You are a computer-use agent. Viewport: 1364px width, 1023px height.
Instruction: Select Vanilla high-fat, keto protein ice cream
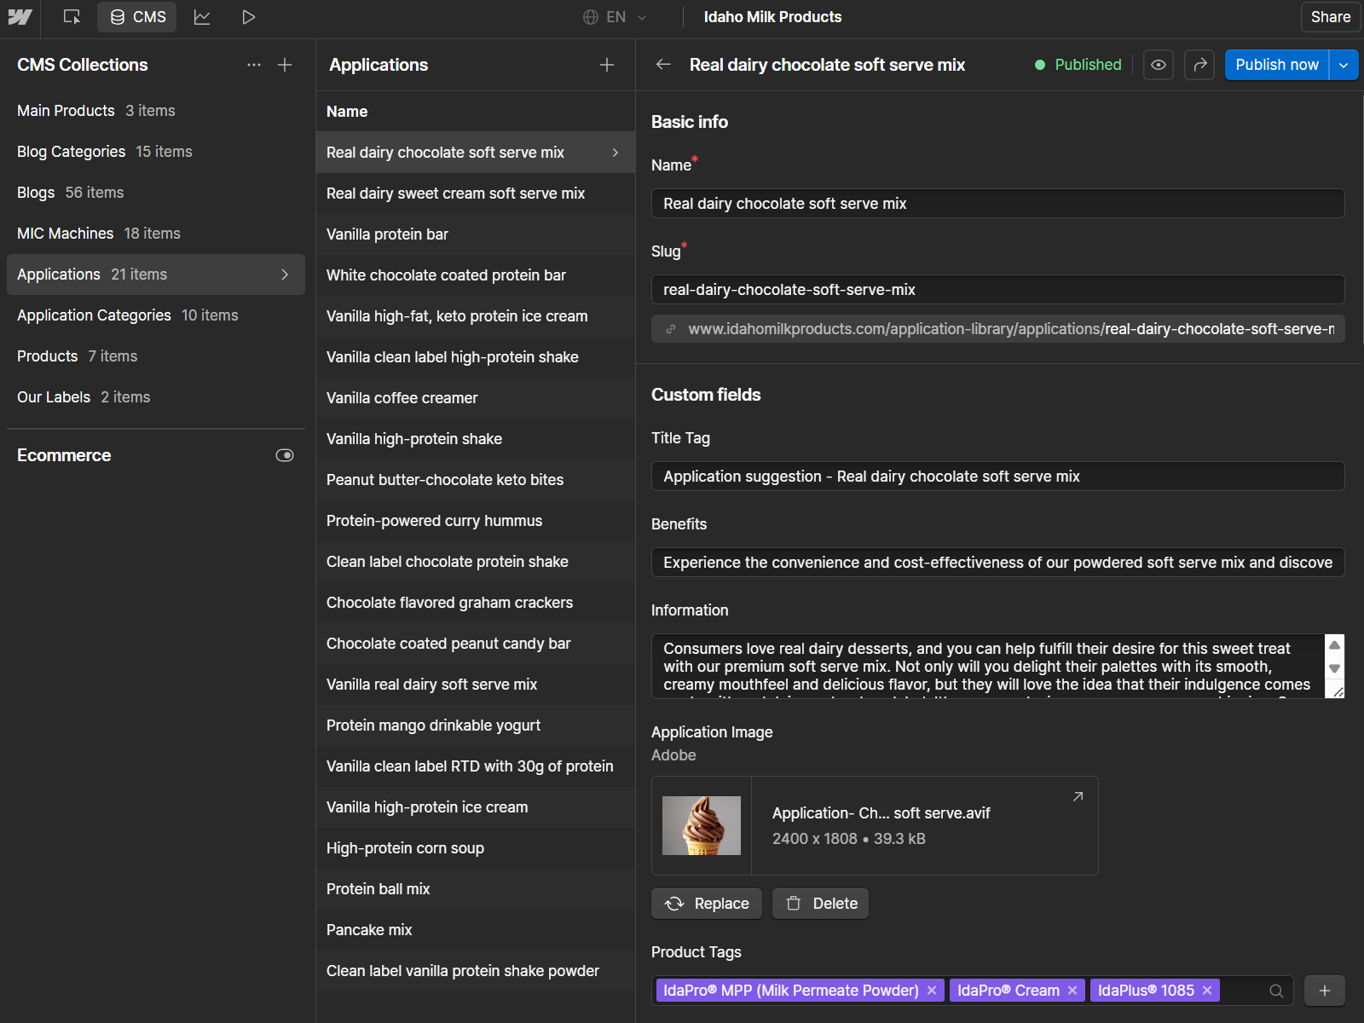pos(476,316)
